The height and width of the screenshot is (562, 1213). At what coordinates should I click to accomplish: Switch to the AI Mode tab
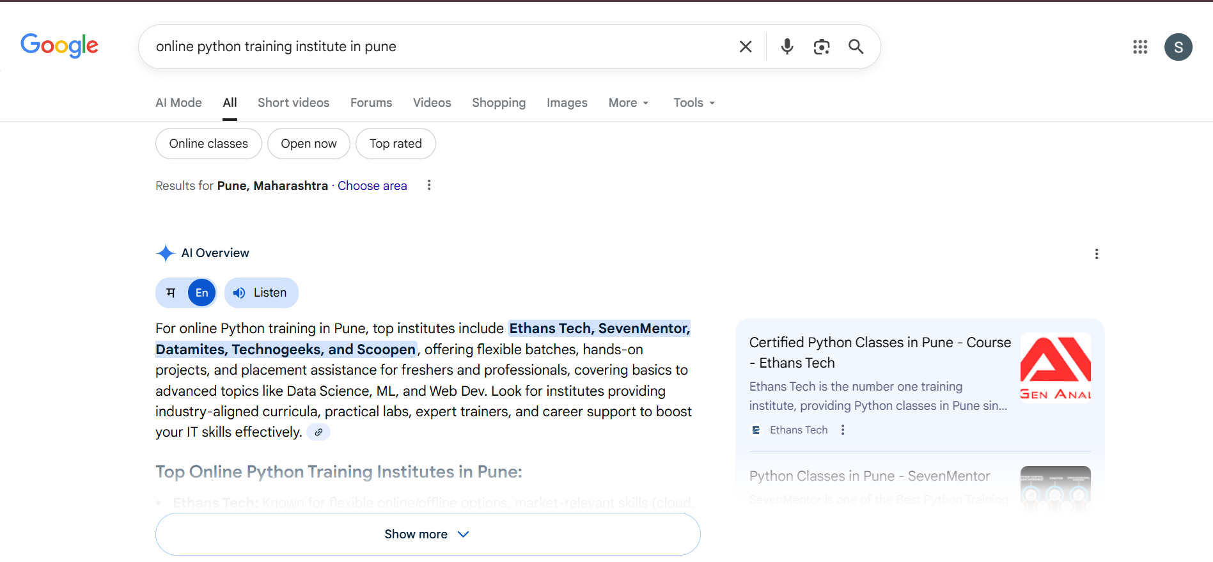pyautogui.click(x=178, y=103)
